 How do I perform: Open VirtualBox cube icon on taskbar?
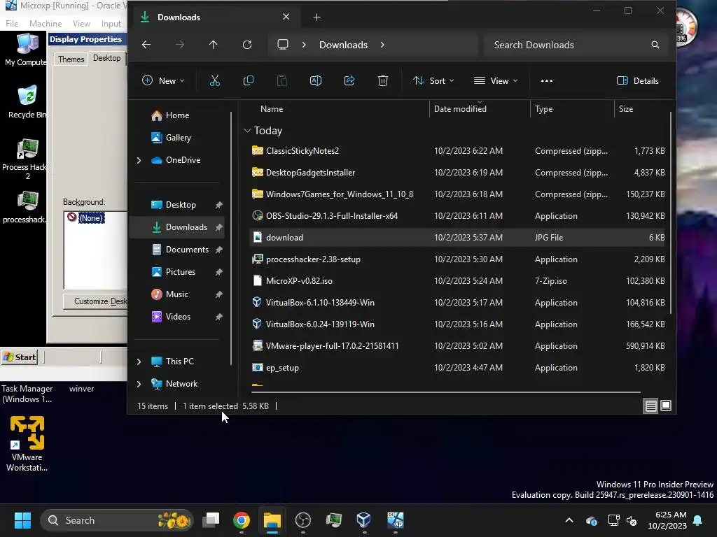[364, 520]
